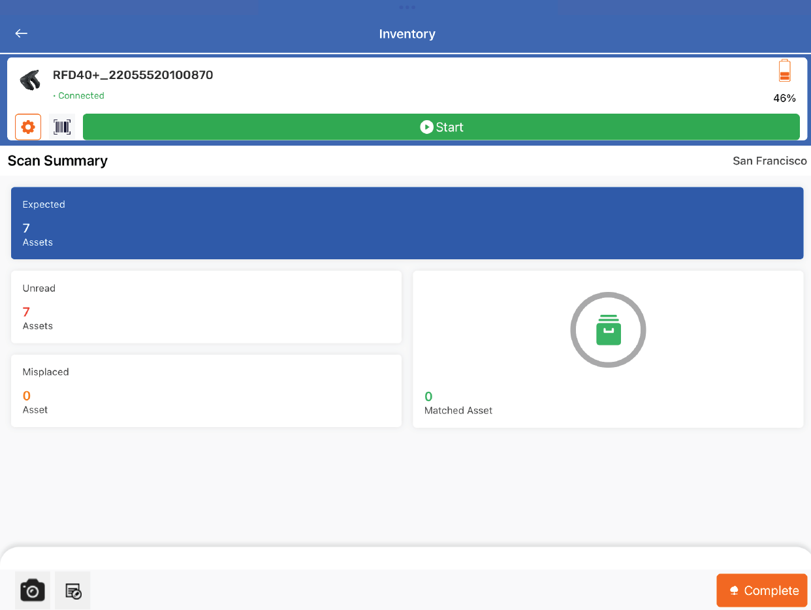Tap the Scan Summary heading
The height and width of the screenshot is (610, 811).
pyautogui.click(x=57, y=161)
